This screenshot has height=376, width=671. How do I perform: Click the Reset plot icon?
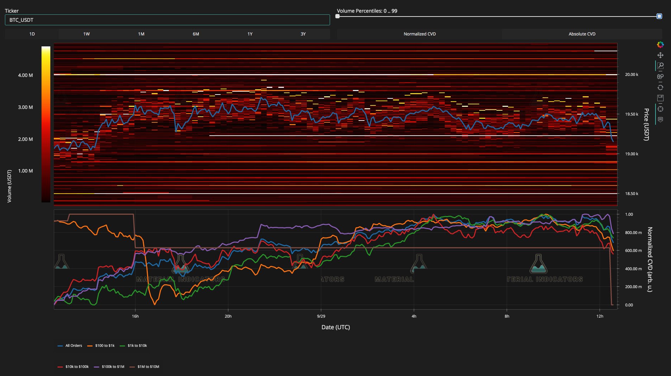[660, 87]
